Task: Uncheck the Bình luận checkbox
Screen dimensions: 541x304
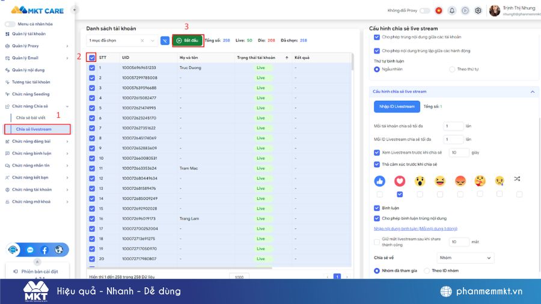Action: tap(376, 208)
